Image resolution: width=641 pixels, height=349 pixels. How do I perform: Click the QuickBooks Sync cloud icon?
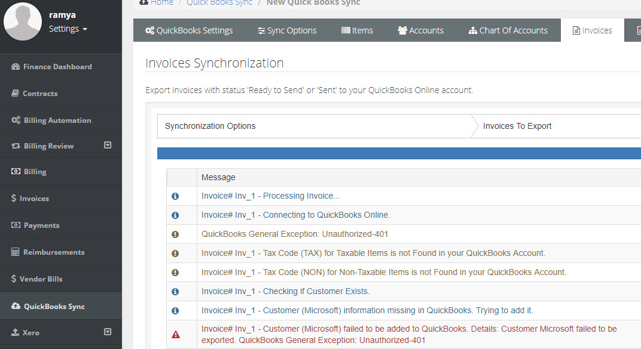[x=16, y=306]
